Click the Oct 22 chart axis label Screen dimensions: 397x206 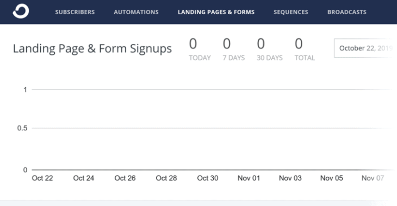click(42, 178)
